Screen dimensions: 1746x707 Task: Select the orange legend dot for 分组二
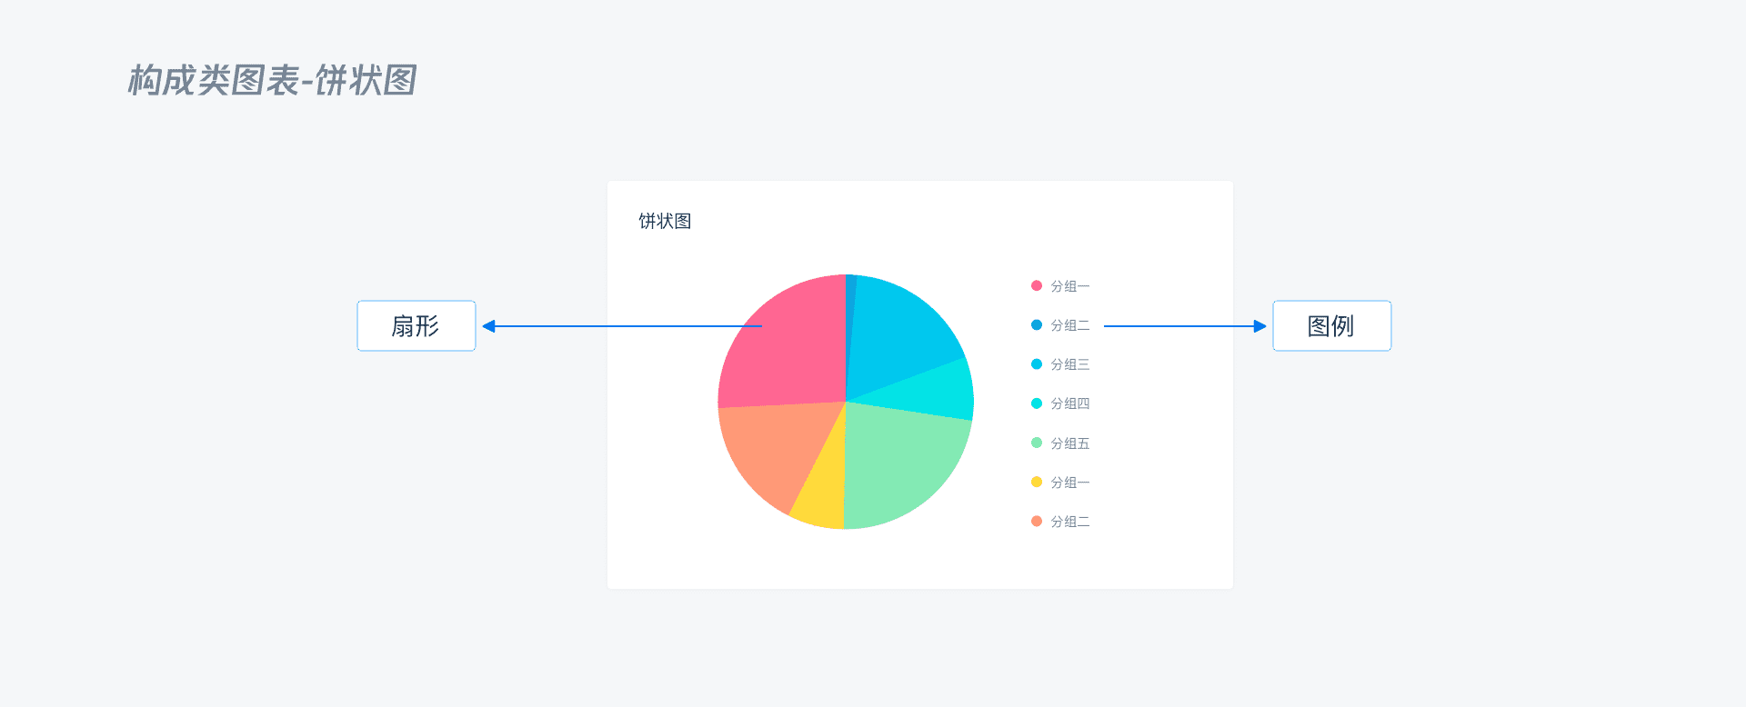(x=1036, y=522)
